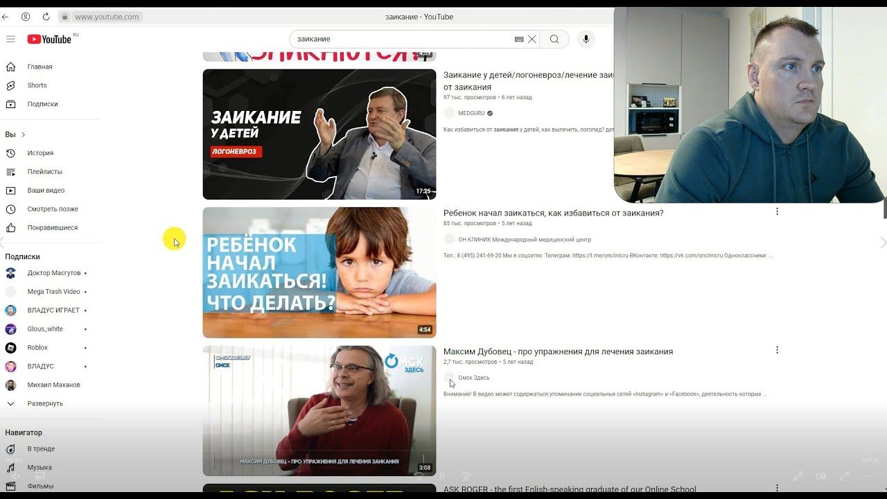Open История in the sidebar
The image size is (887, 499).
(x=40, y=153)
